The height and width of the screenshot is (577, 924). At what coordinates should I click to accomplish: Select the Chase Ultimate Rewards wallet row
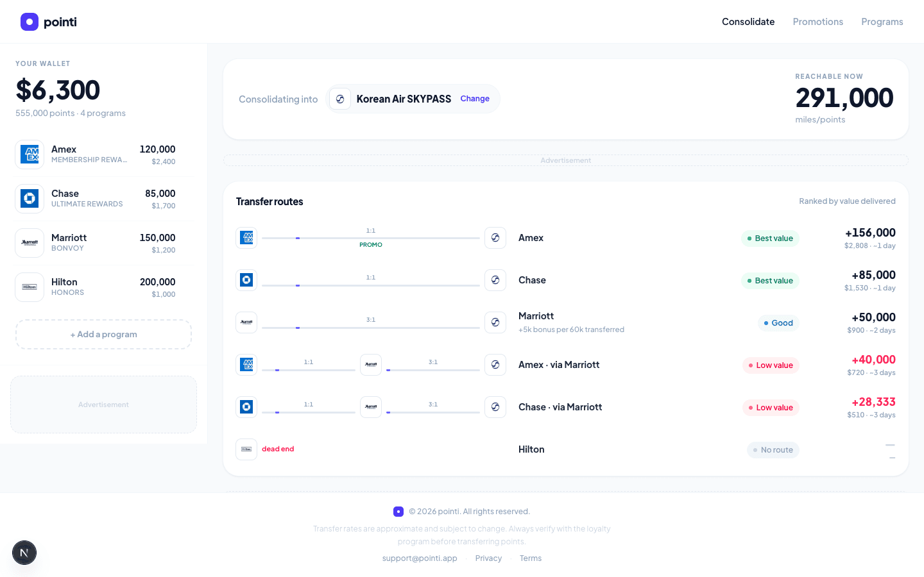(x=103, y=199)
